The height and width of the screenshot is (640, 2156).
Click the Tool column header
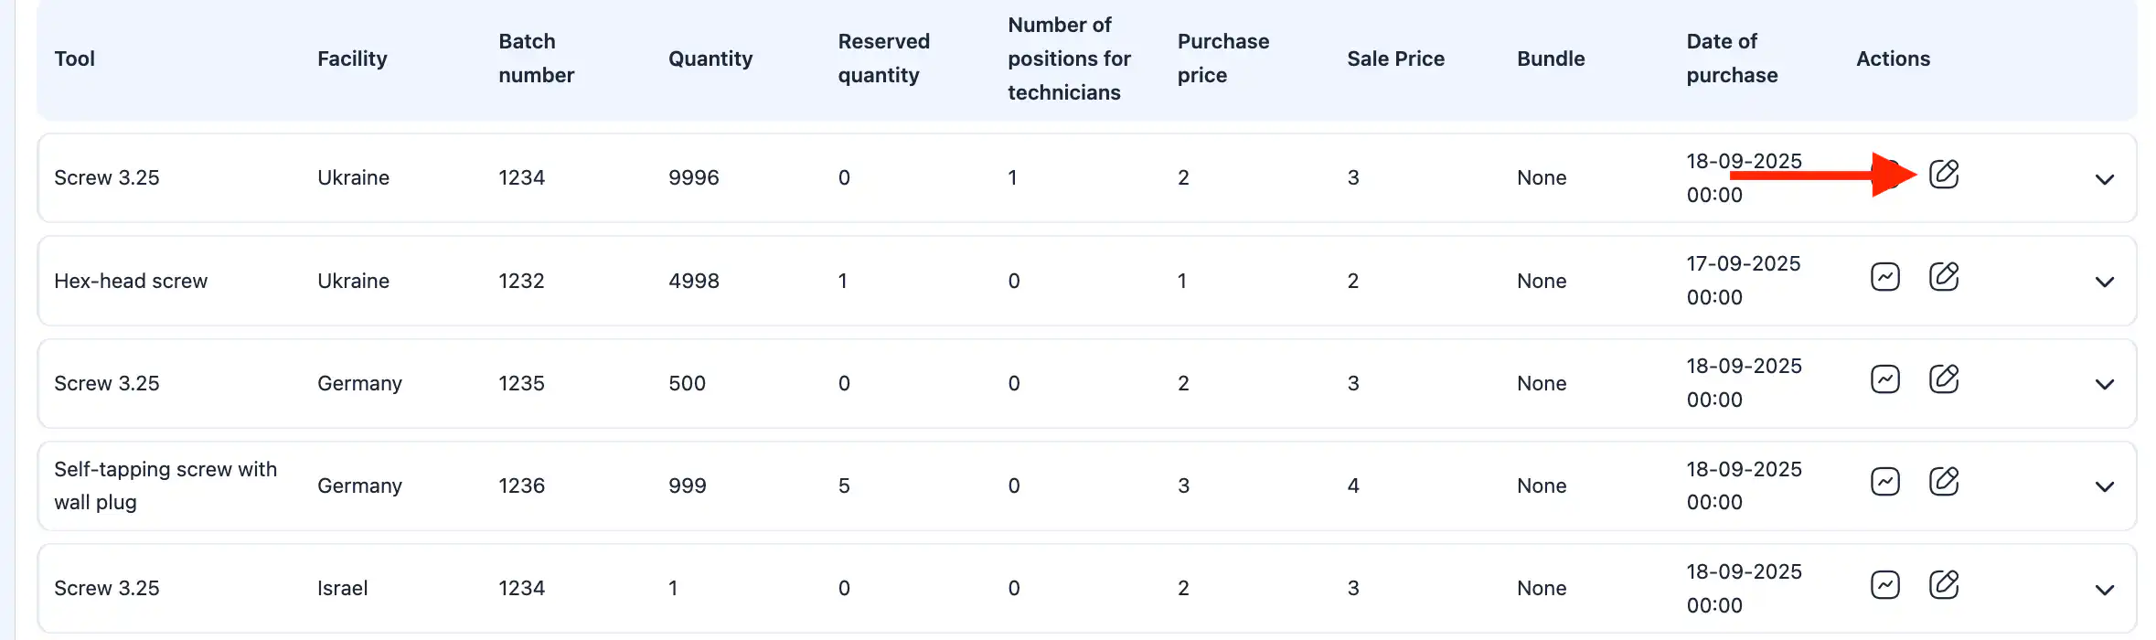coord(74,59)
